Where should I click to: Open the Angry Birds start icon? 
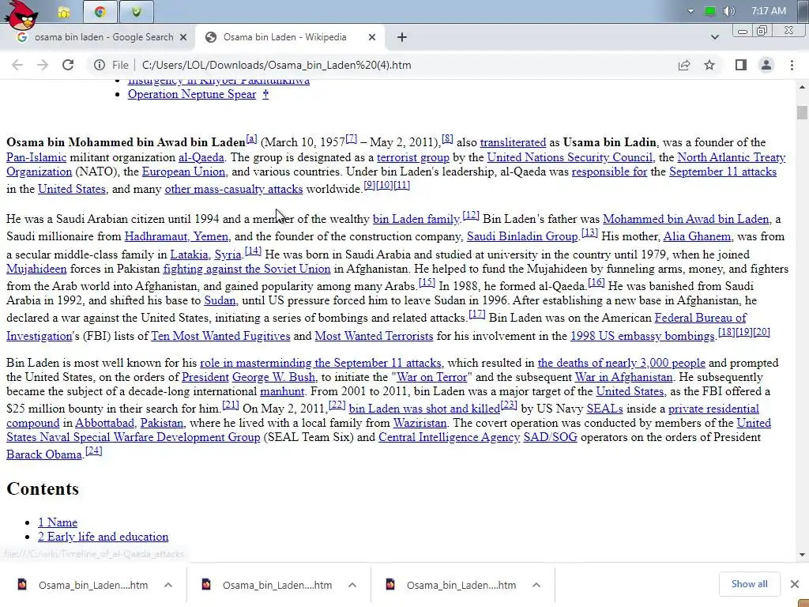21,13
